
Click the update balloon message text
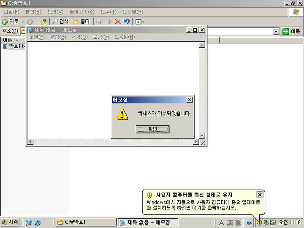(204, 205)
